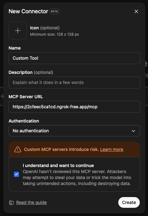Viewport: 148px width, 216px height.
Task: Click the book icon beside Read the guide
Action: coord(11,202)
